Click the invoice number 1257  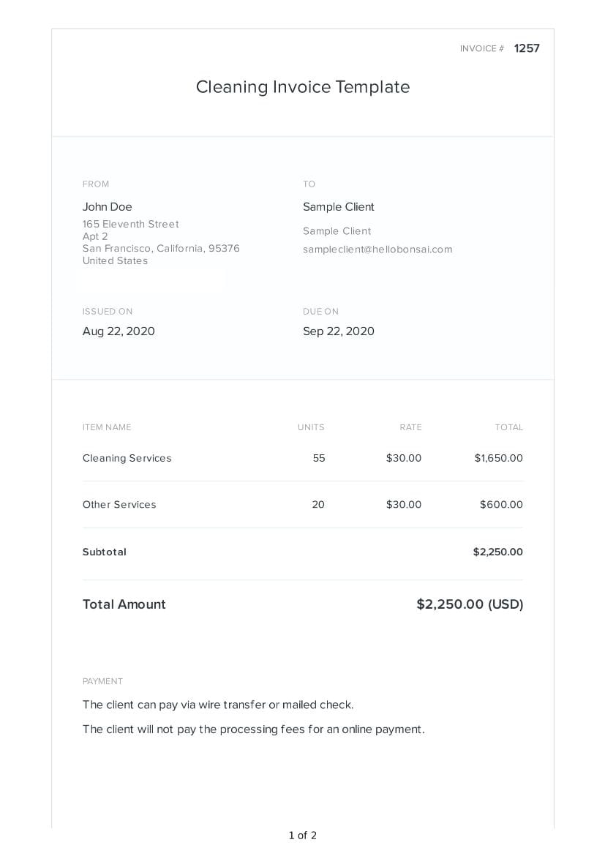(x=526, y=48)
